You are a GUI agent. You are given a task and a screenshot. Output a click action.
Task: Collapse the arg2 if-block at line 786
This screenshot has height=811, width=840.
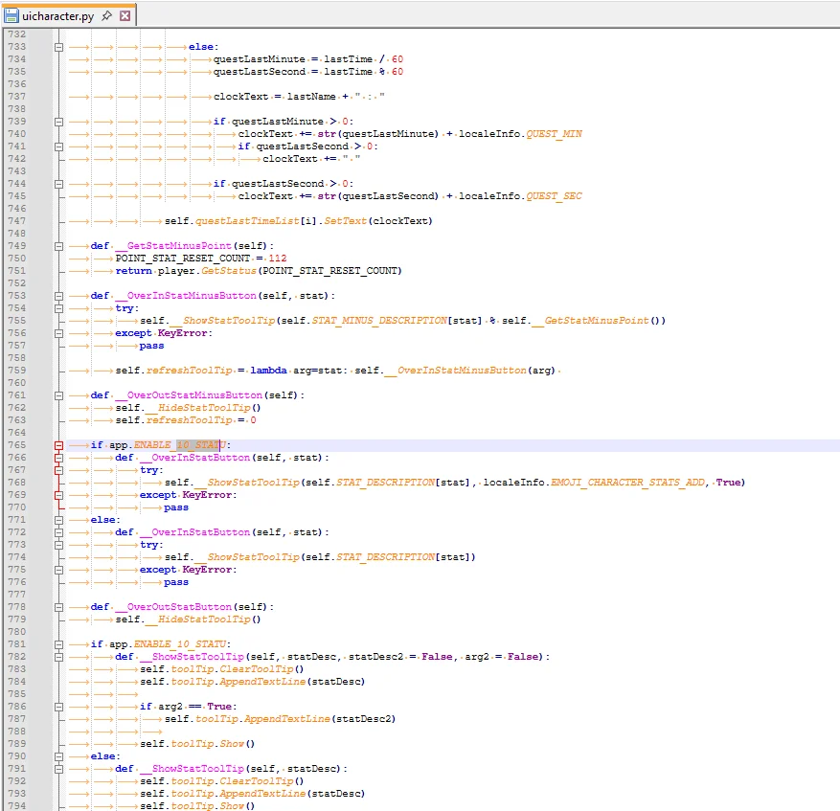click(x=59, y=707)
